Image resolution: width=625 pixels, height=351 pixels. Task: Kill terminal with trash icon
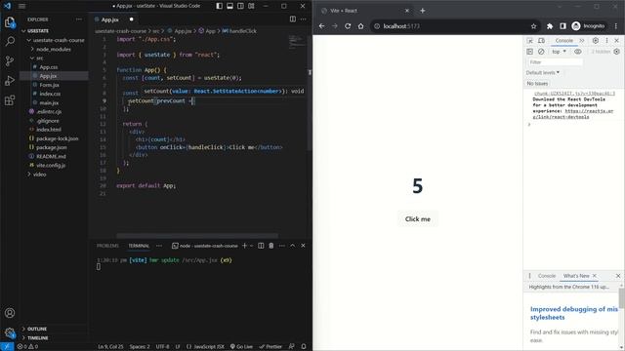coord(271,246)
